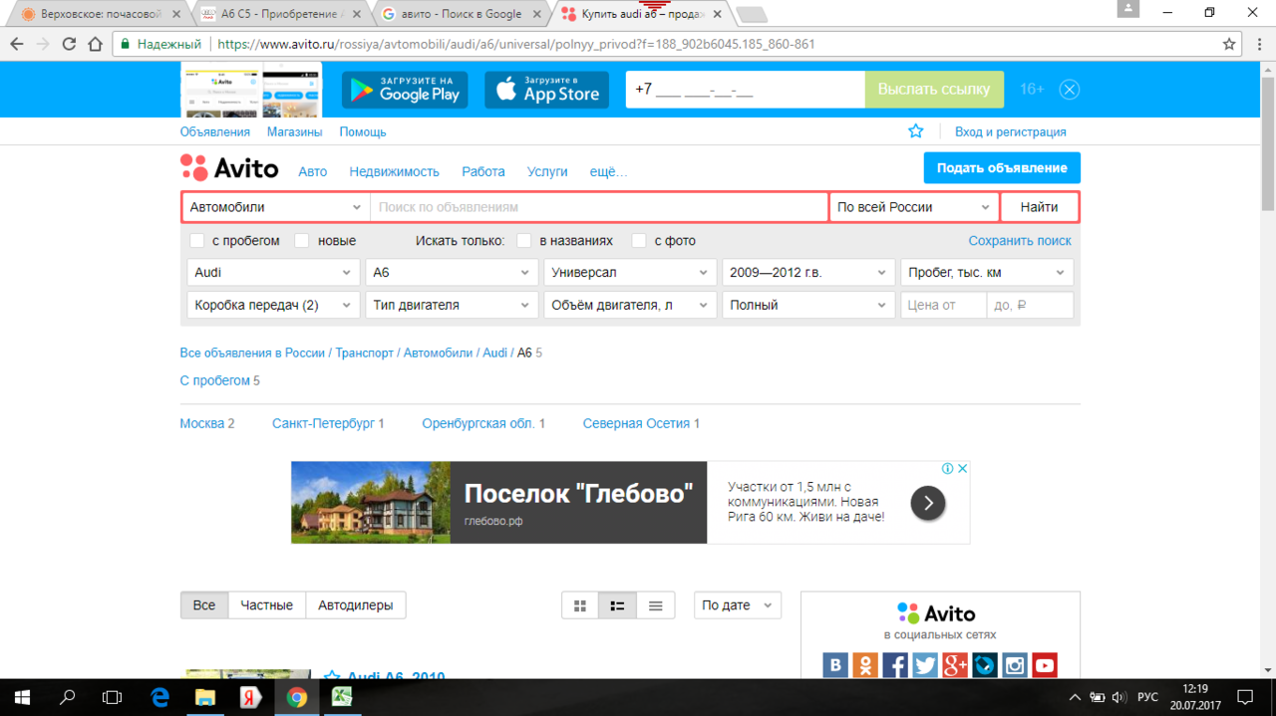Open the Google Play download badge
Screen dimensions: 1276x716
(405, 90)
